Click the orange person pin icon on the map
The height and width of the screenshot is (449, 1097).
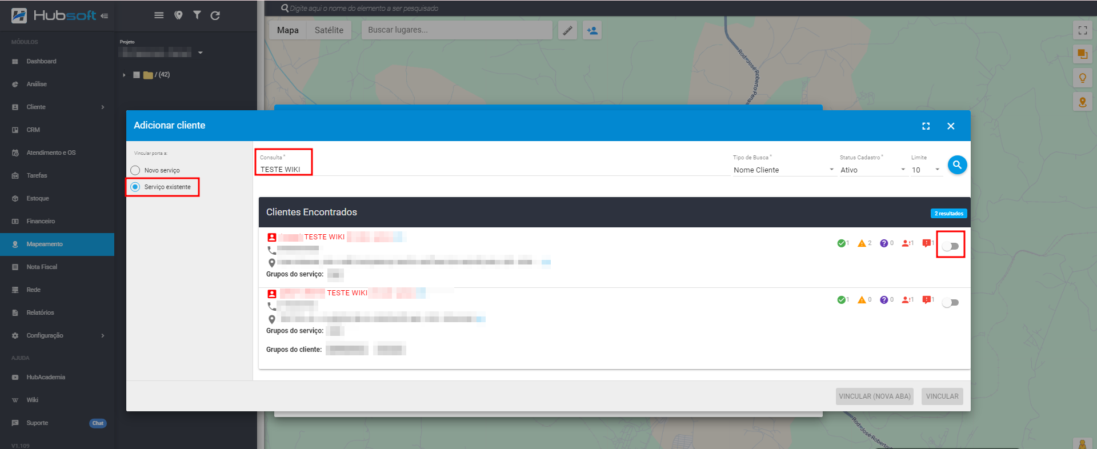1083,102
